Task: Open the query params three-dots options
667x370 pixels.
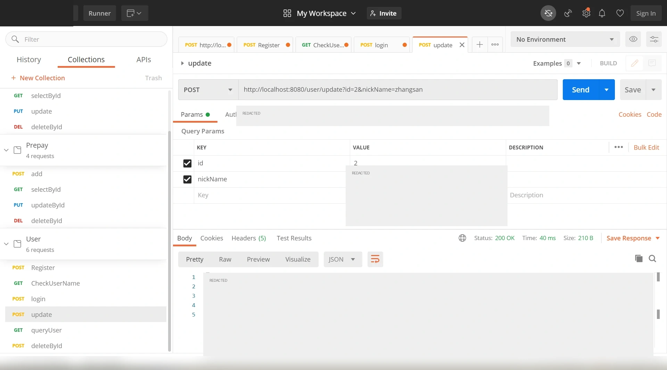Action: click(x=618, y=147)
